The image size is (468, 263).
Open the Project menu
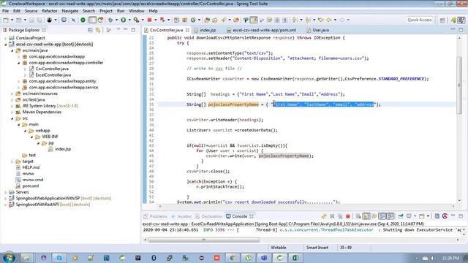106,11
